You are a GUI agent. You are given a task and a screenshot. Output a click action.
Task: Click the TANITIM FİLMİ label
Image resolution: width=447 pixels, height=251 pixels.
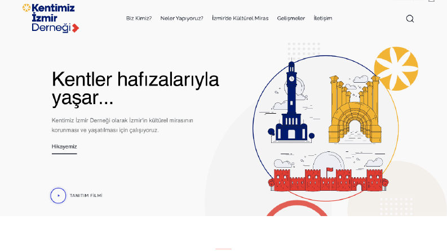(x=86, y=195)
